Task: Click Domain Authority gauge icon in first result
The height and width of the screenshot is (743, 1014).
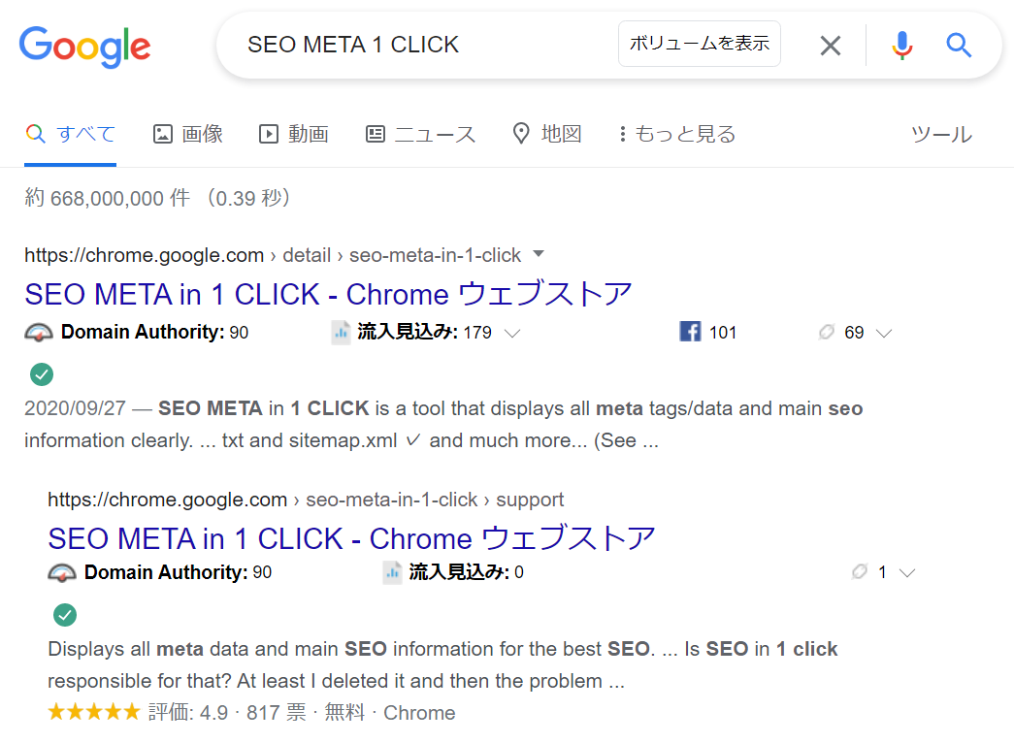Action: [x=39, y=333]
